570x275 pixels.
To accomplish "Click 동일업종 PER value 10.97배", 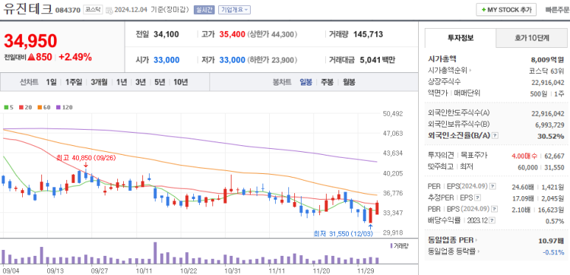I will click(x=551, y=240).
